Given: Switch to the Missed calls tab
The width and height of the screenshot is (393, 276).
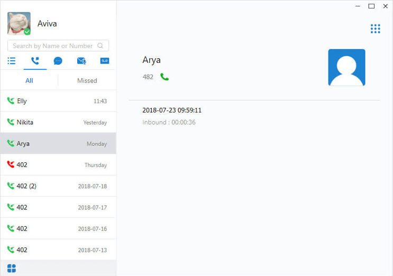Looking at the screenshot, I should tap(87, 80).
